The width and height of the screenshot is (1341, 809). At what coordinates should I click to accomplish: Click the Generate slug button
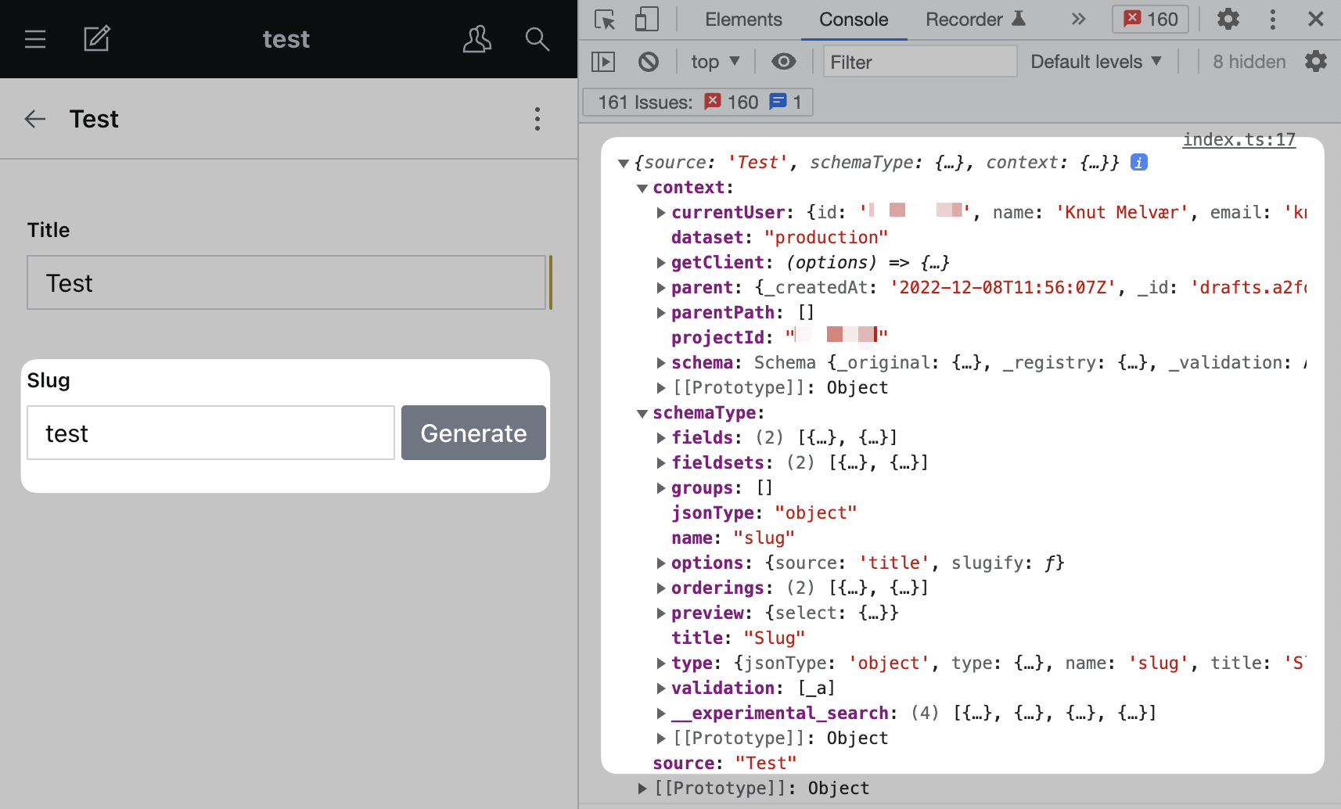[473, 433]
